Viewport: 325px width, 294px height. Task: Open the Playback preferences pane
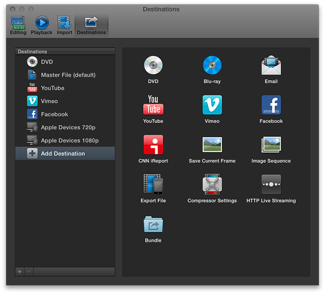[x=42, y=25]
